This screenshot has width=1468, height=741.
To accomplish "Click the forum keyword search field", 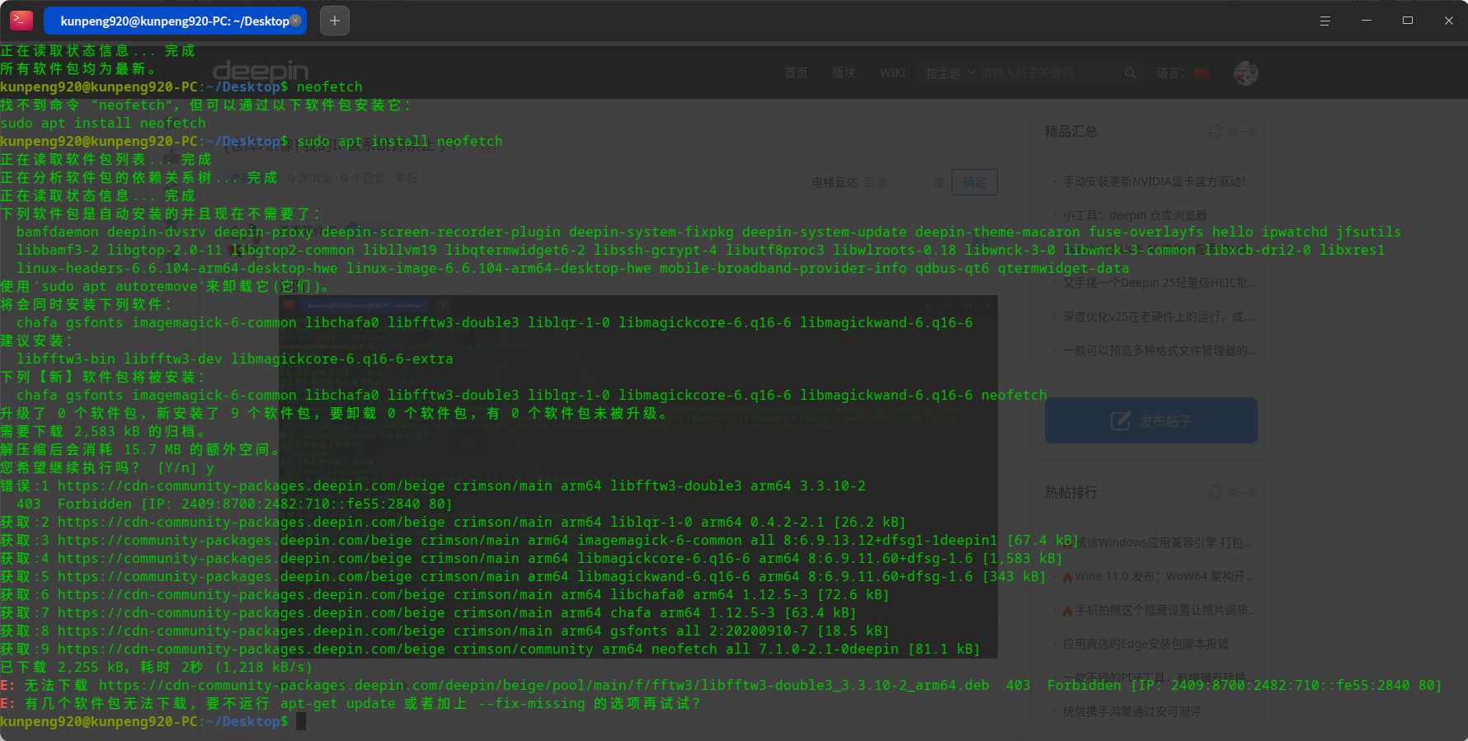I will (x=1046, y=73).
